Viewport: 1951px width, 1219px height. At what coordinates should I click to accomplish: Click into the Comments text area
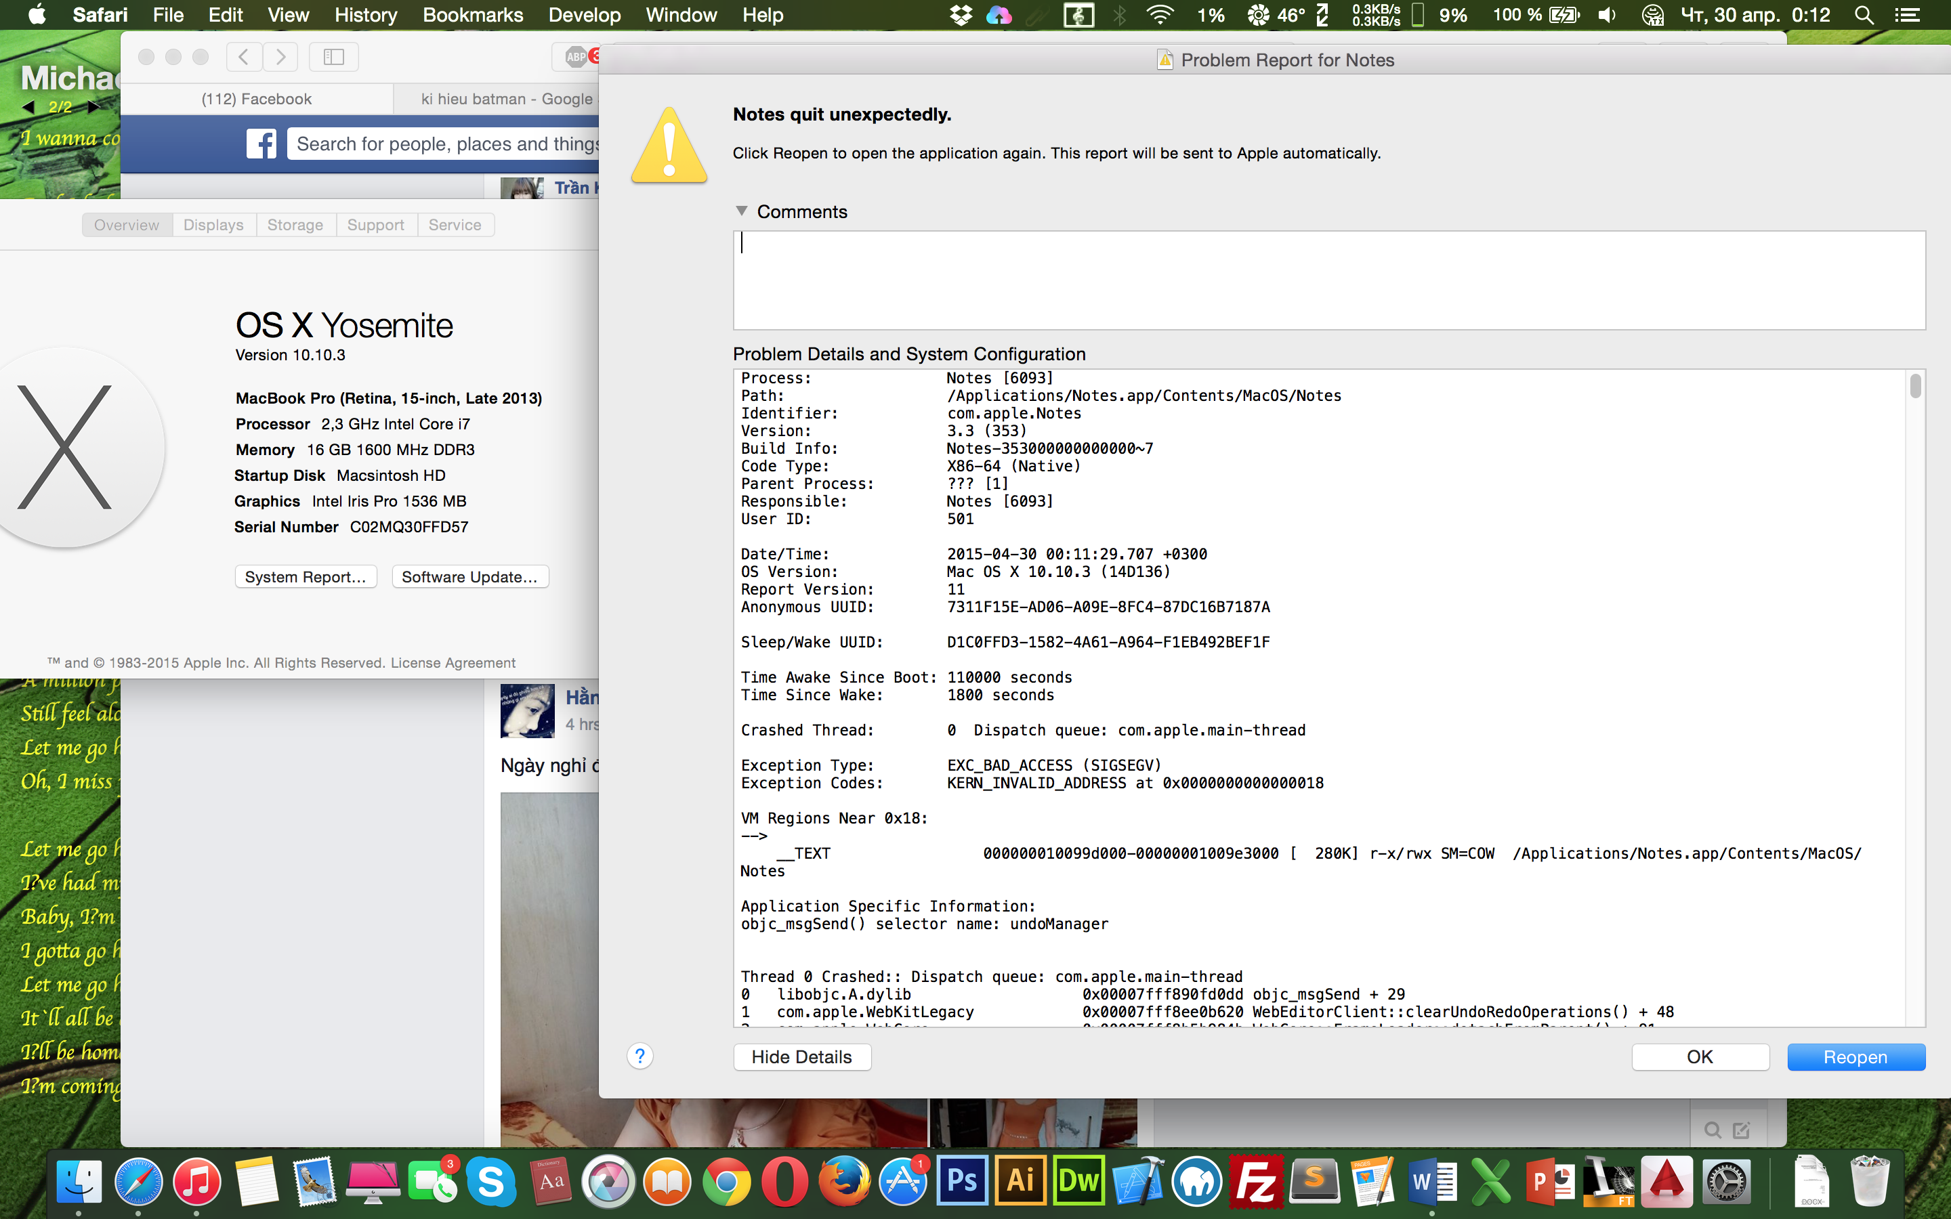coord(1328,280)
